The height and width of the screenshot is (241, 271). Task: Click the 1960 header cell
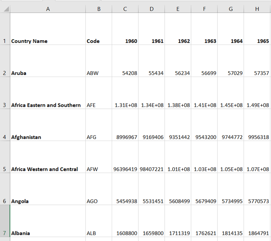point(125,29)
